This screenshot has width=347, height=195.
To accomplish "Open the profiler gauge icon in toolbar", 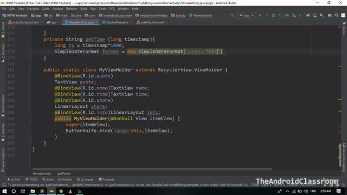I will pyautogui.click(x=287, y=15).
